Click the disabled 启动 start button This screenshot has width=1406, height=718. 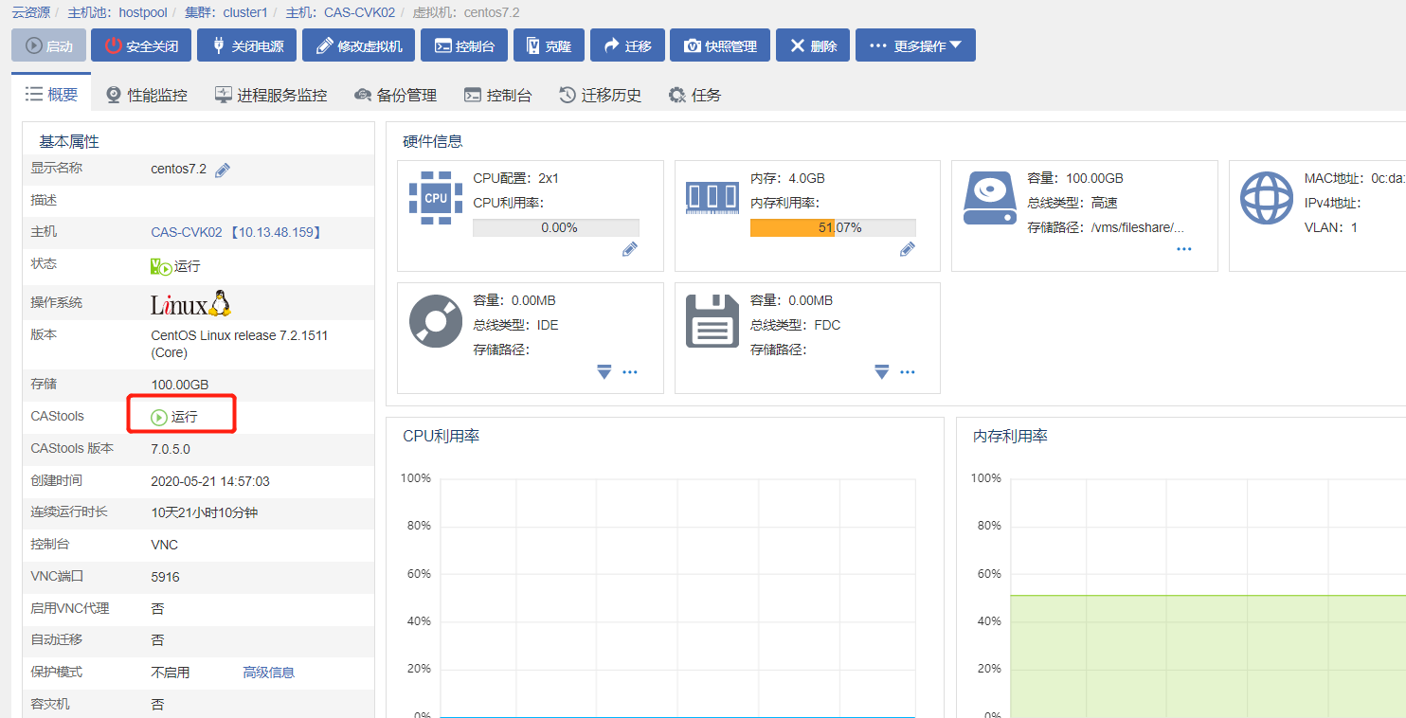pos(48,45)
